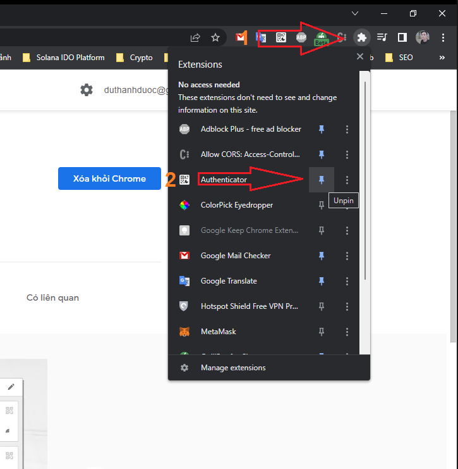This screenshot has width=458, height=469.
Task: Open the profile avatar menu
Action: point(423,37)
